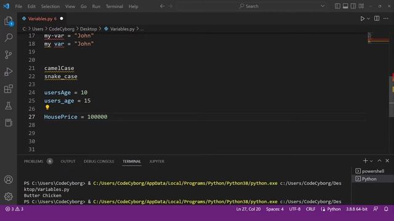Open the Run menu
This screenshot has height=221, width=394.
point(96,7)
